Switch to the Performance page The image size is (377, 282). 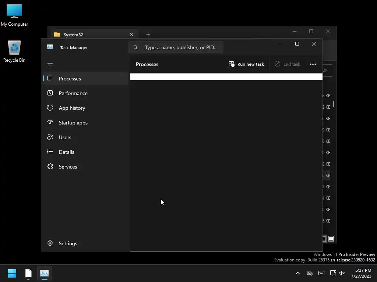point(85,93)
